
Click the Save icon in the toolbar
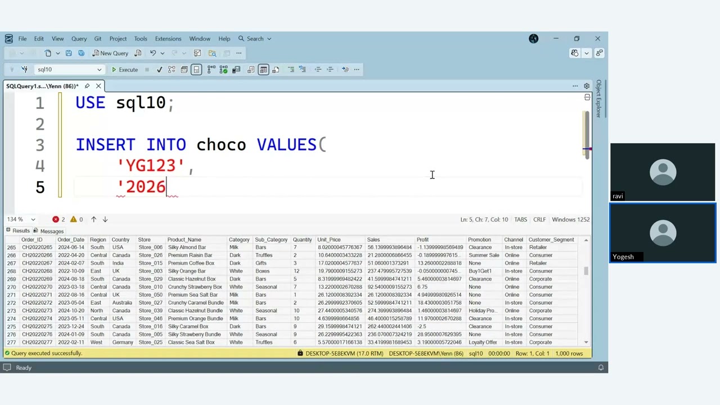pos(69,53)
